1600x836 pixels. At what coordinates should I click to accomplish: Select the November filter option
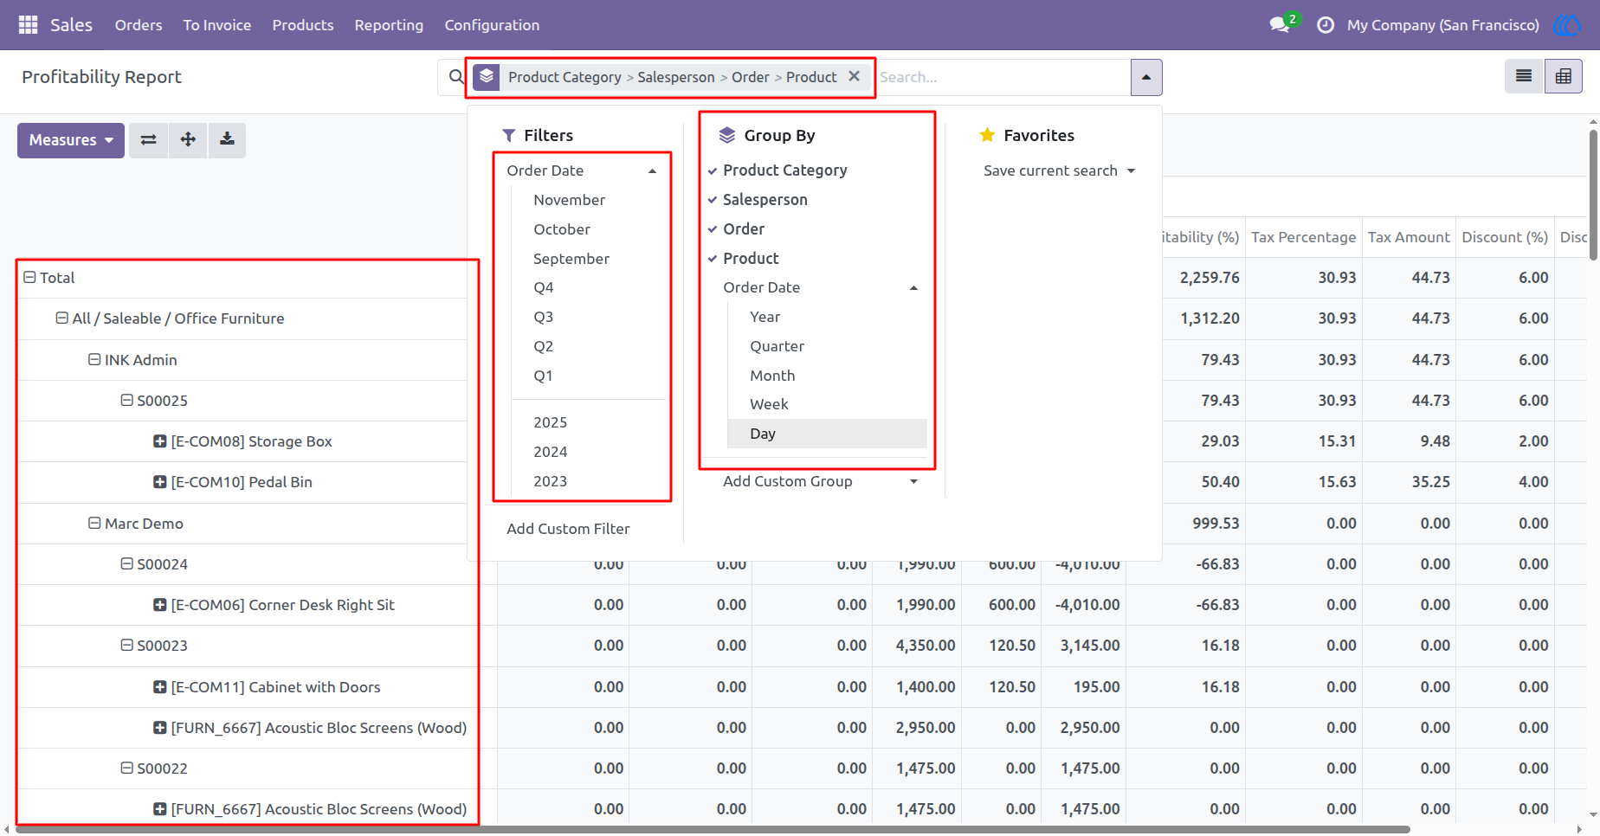tap(570, 200)
